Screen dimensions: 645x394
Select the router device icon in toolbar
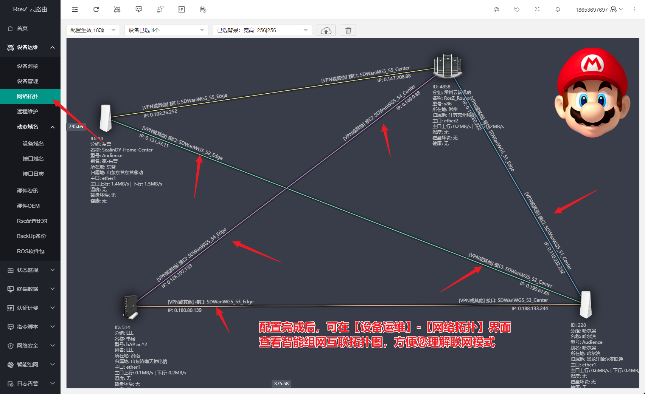pos(117,9)
